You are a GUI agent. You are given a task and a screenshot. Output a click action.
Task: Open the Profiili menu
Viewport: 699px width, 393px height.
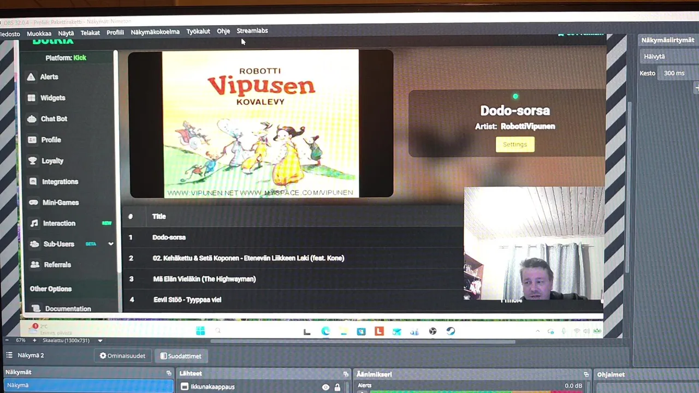(x=115, y=32)
